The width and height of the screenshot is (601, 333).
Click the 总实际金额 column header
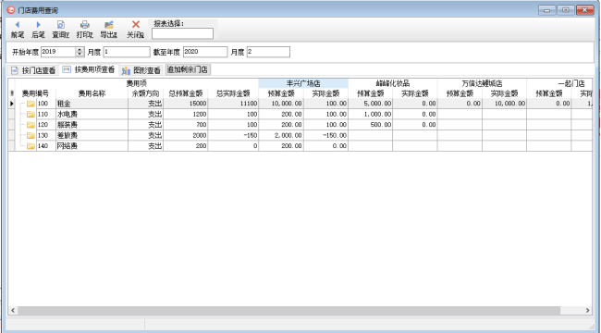[233, 93]
